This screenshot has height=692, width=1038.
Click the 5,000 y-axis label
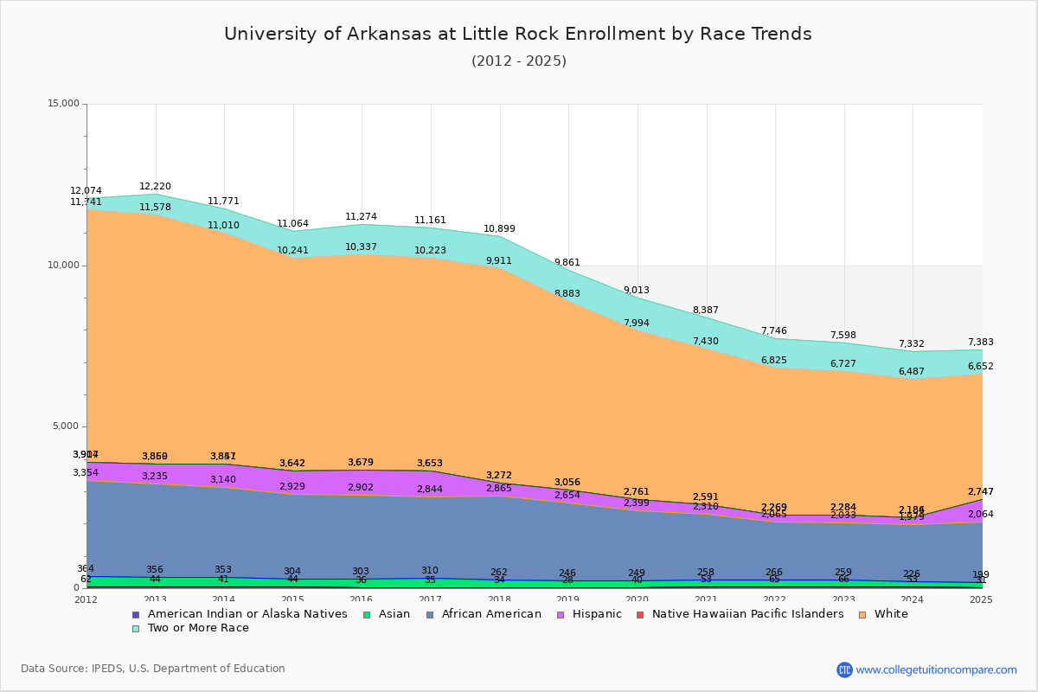tap(66, 426)
